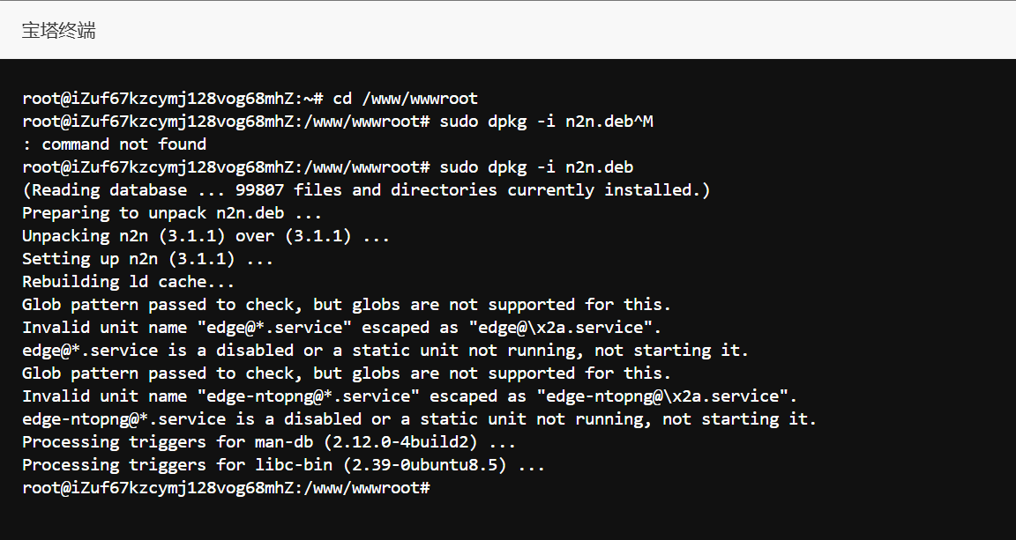
Task: Click the 'Processing triggers for man-db' line
Action: 269,442
